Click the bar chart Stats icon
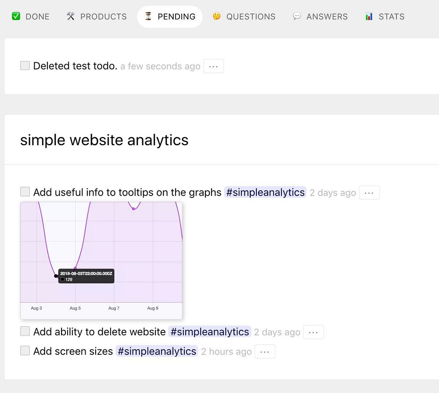439x393 pixels. tap(369, 17)
